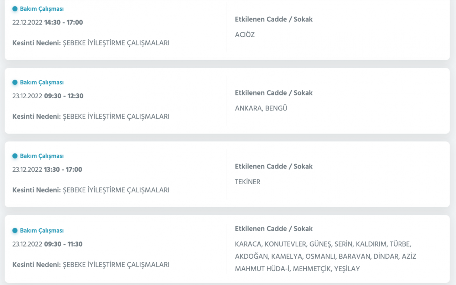Click the ACIÖZ street name
Screen dimensions: 456x285
coord(245,35)
